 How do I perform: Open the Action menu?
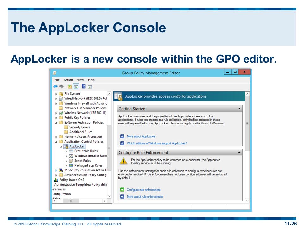click(x=68, y=80)
